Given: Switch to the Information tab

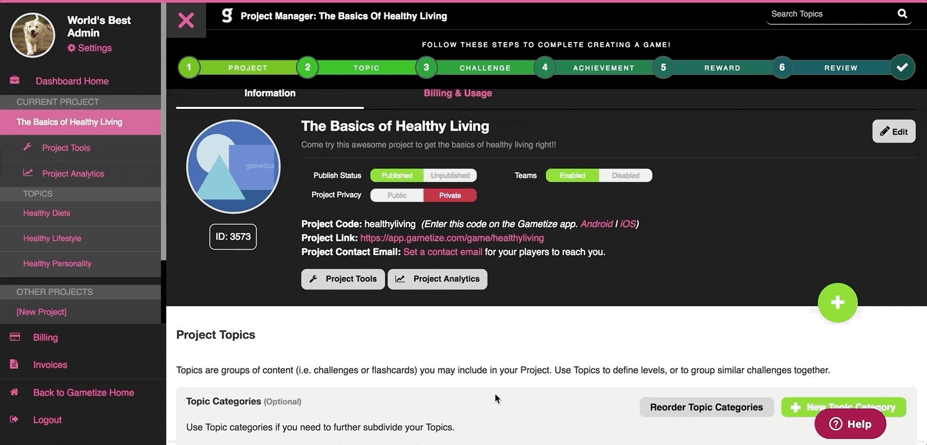Looking at the screenshot, I should pos(270,94).
